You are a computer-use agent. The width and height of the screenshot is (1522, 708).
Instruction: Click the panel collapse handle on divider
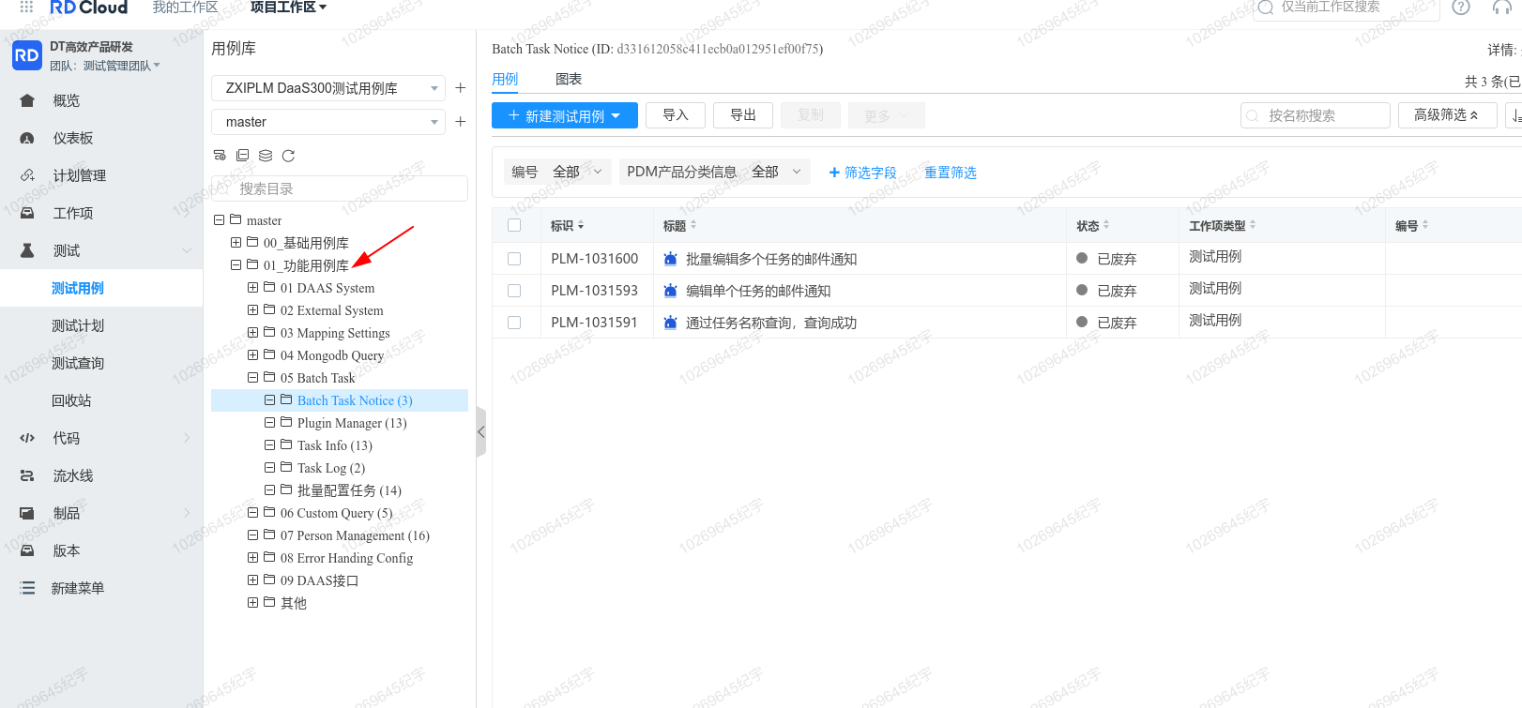(x=480, y=431)
